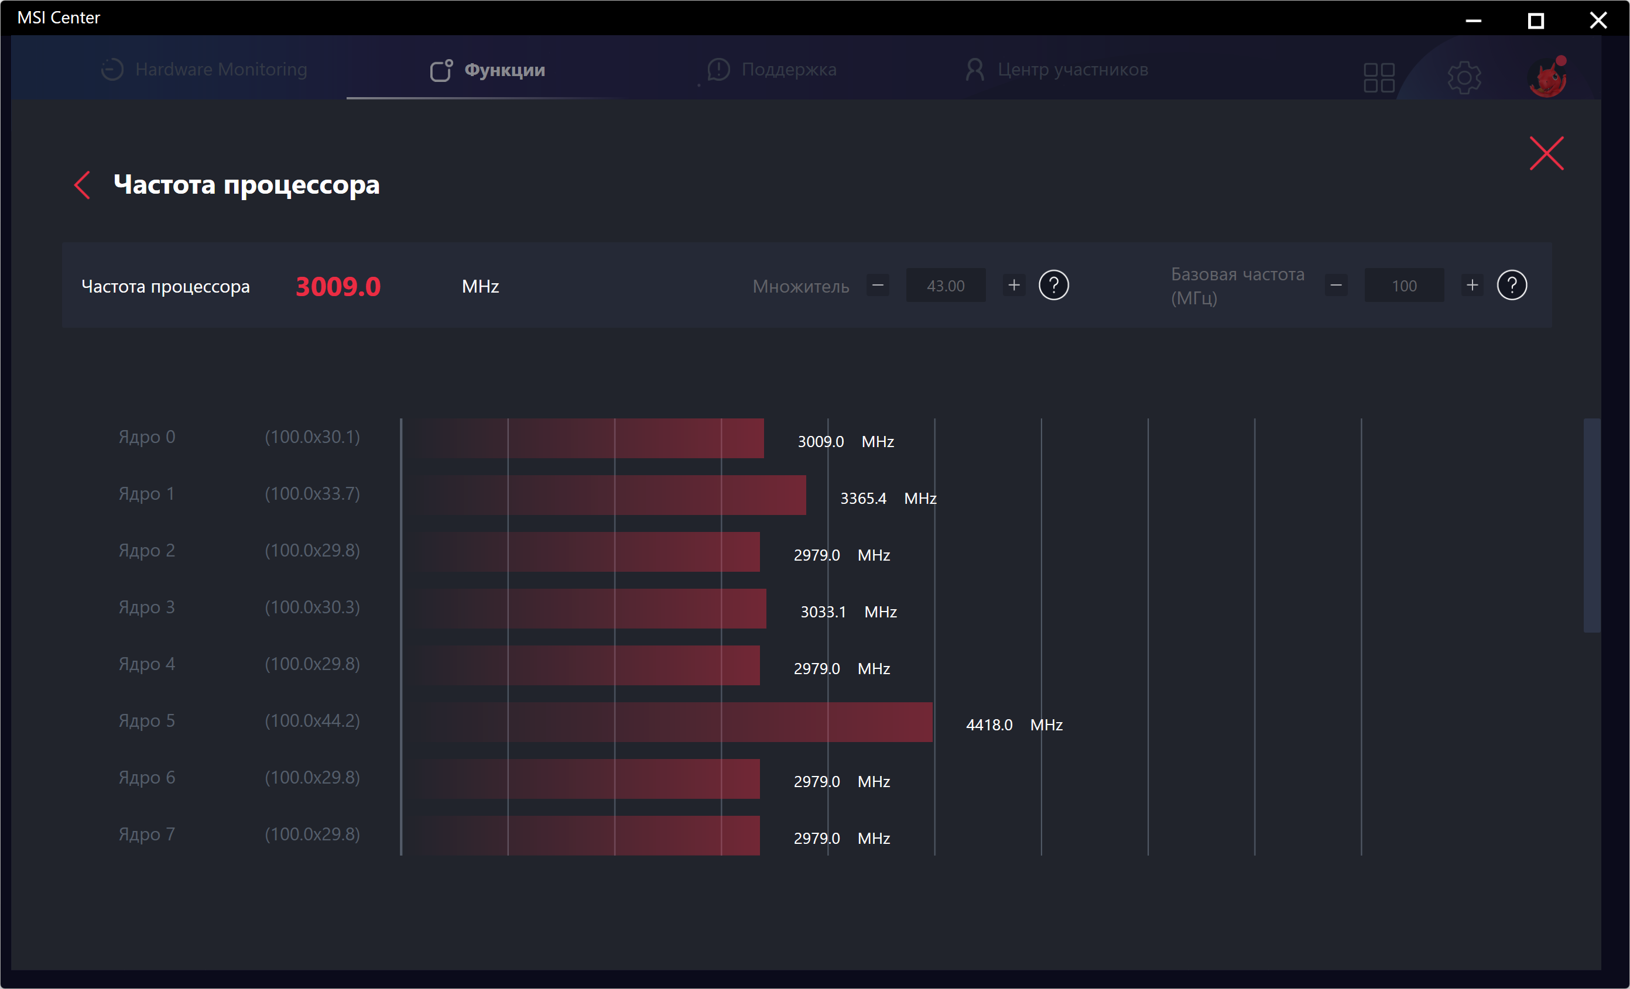Go to Центр участников tab

1056,70
